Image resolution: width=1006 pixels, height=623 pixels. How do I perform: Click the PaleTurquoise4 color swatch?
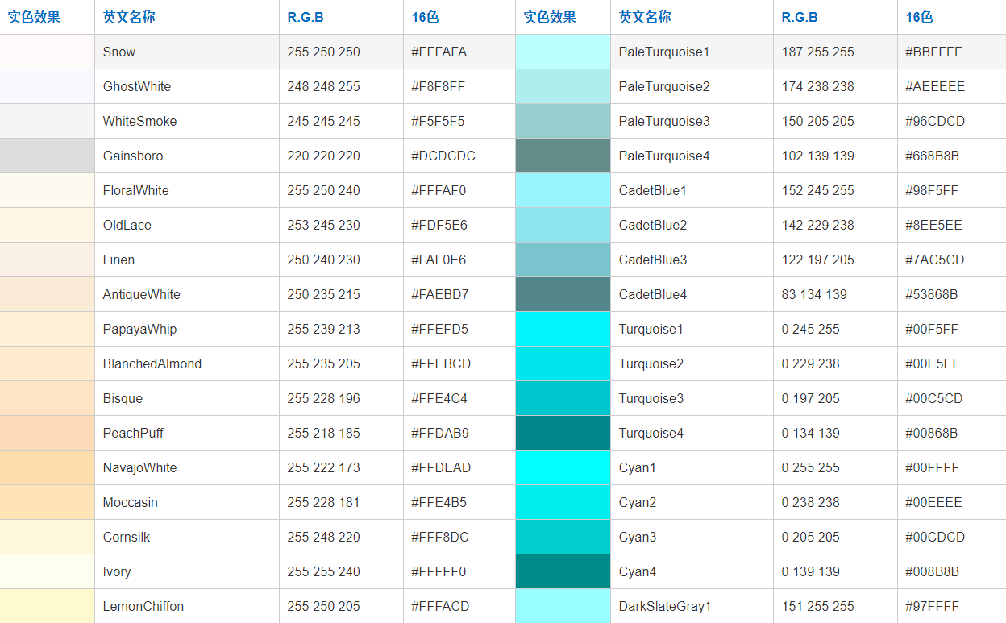pos(563,156)
